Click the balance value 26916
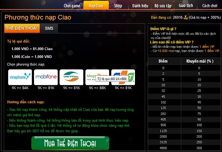The image size is (222, 152). pyautogui.click(x=178, y=18)
